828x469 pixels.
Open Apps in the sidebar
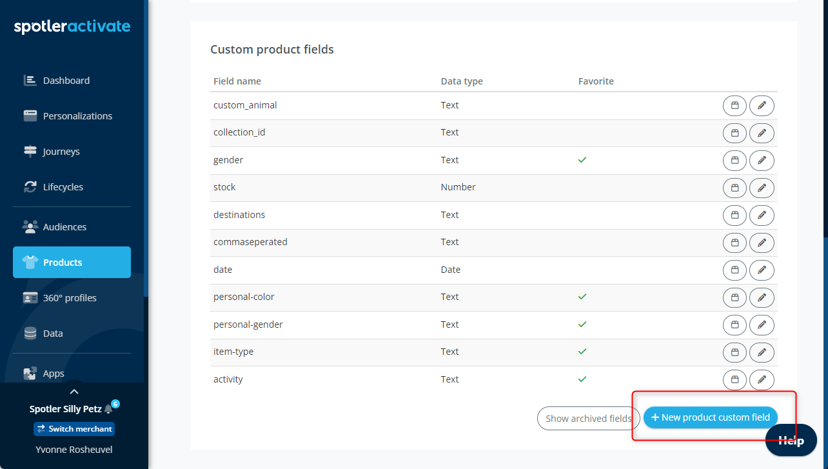72,374
